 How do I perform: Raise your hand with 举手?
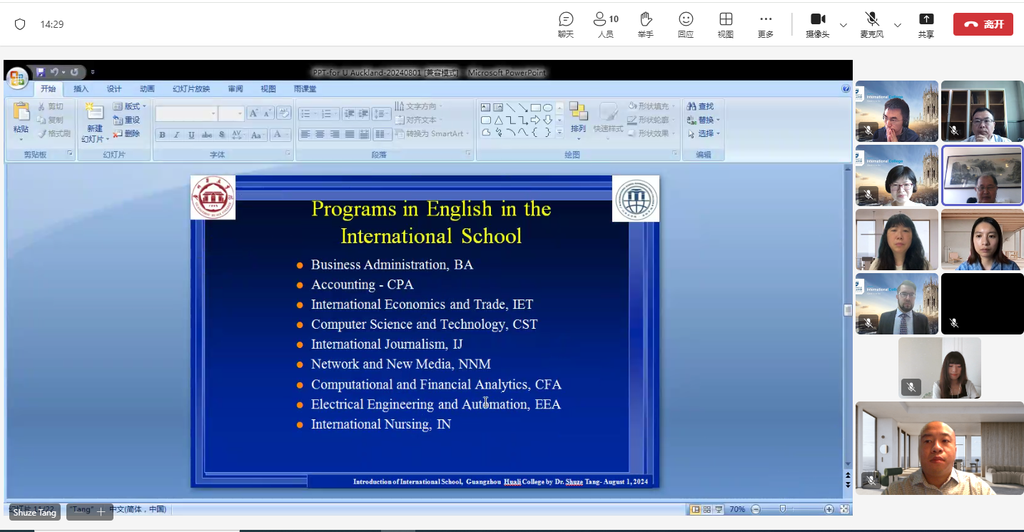tap(646, 24)
